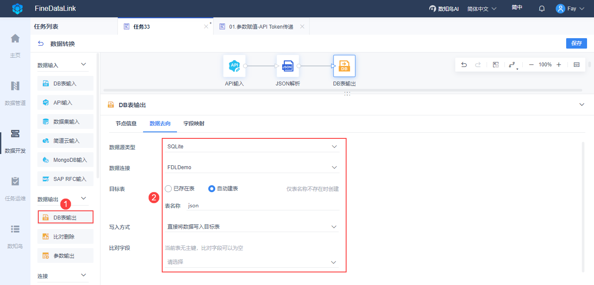Open the 写入方式 dropdown
594x285 pixels.
pyautogui.click(x=252, y=227)
